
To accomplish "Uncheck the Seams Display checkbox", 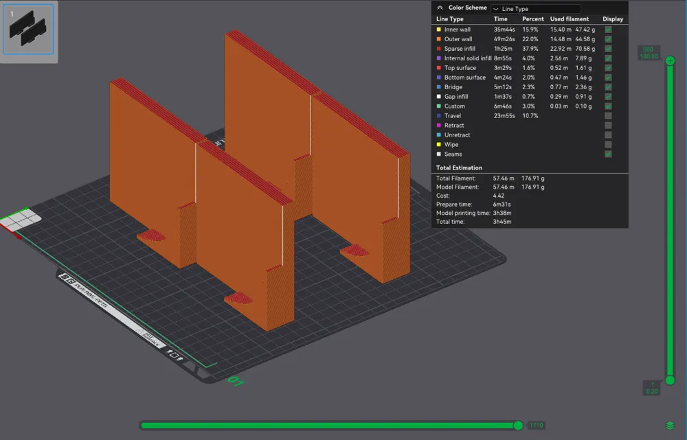I will 607,154.
